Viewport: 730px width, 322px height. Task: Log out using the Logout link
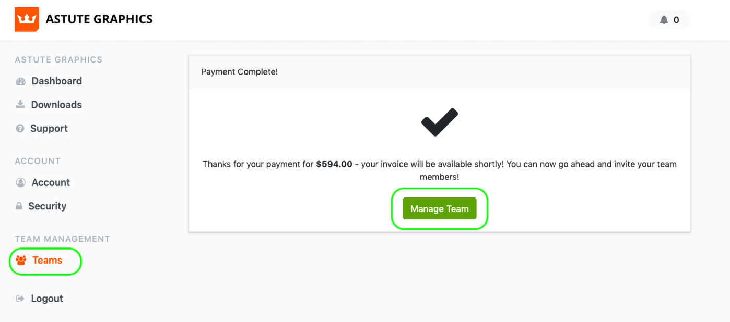[47, 299]
